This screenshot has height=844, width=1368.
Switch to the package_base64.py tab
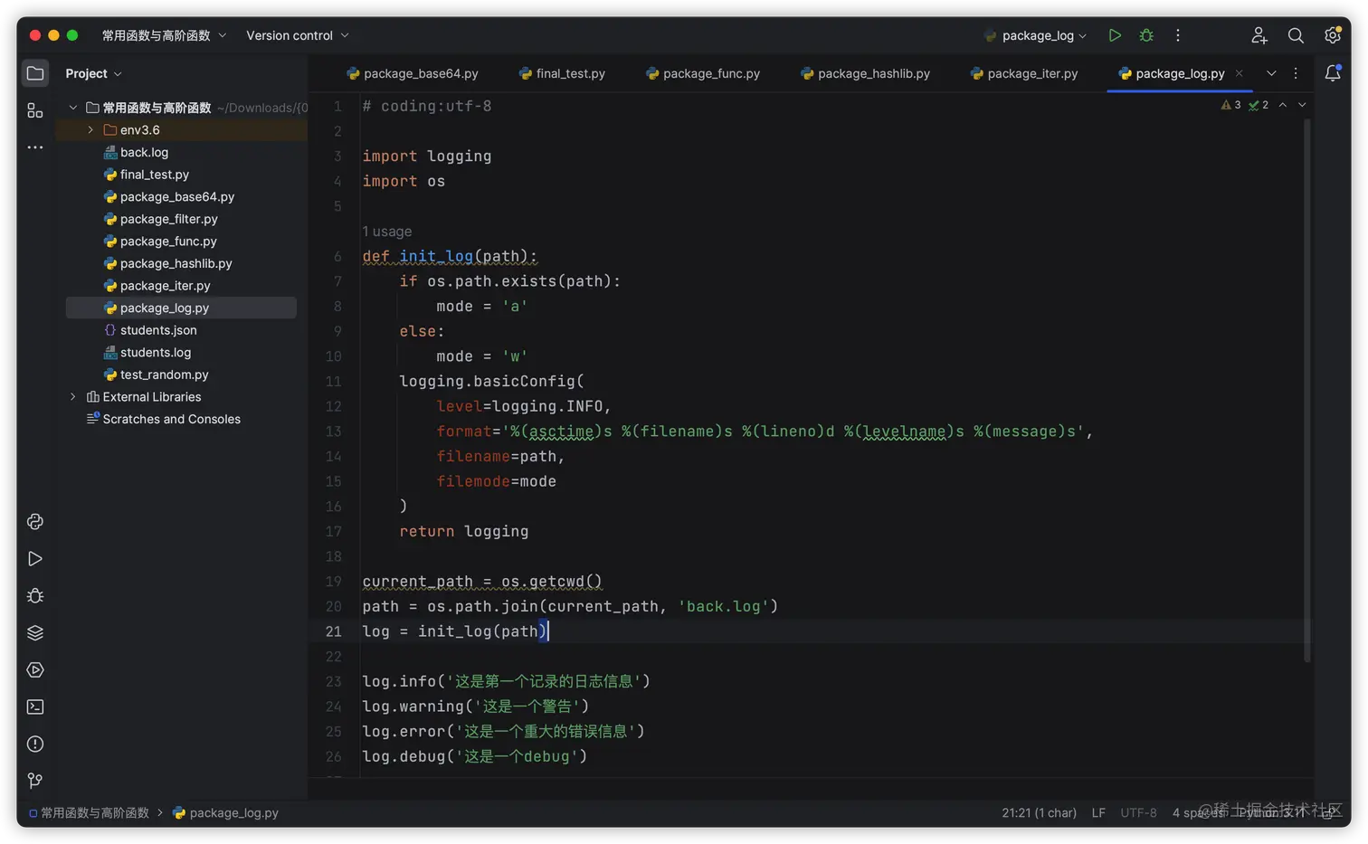point(413,73)
